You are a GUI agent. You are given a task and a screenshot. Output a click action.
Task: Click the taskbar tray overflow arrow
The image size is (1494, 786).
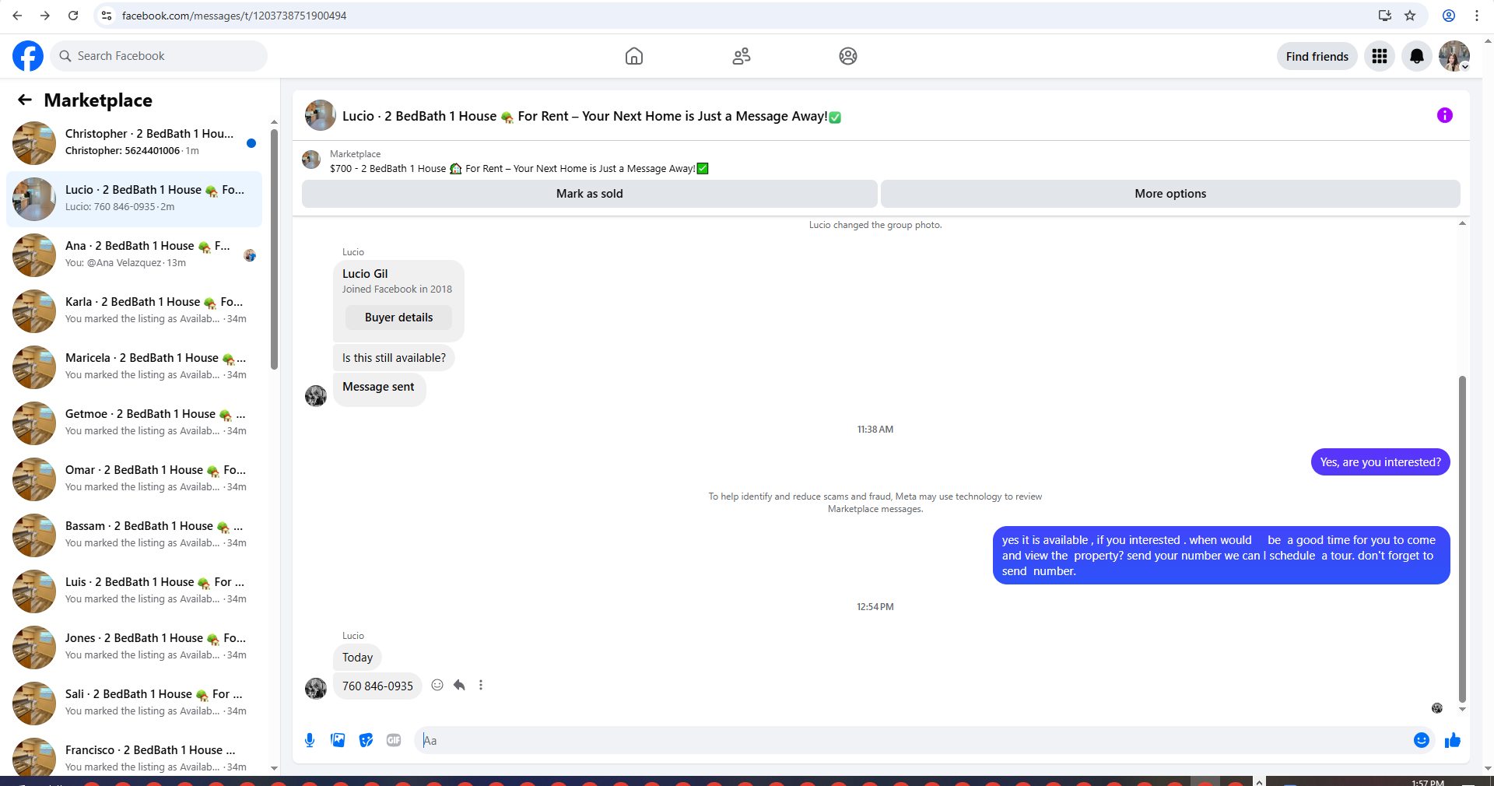coord(1259,781)
